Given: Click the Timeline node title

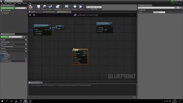Looking at the screenshot, I should 76,50.
